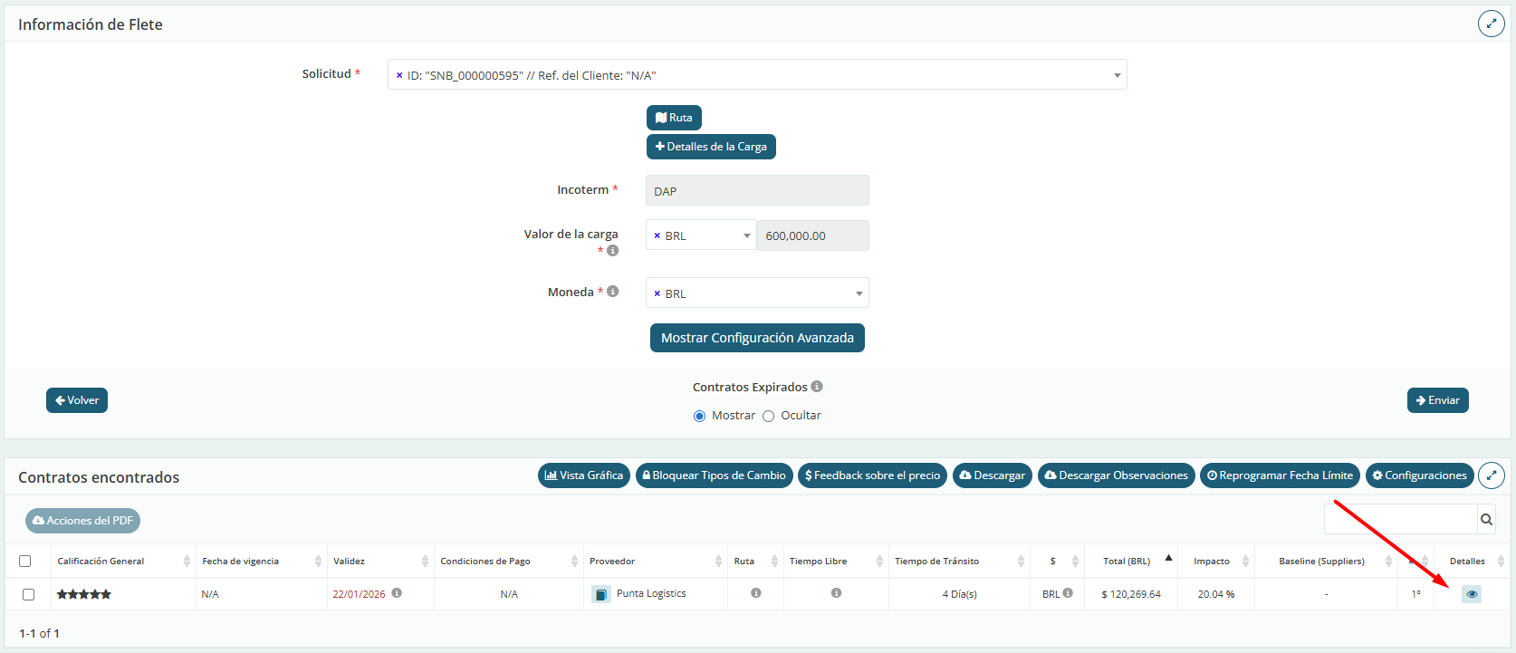Check the select-all checkbox in table header
The height and width of the screenshot is (653, 1516).
pyautogui.click(x=25, y=562)
